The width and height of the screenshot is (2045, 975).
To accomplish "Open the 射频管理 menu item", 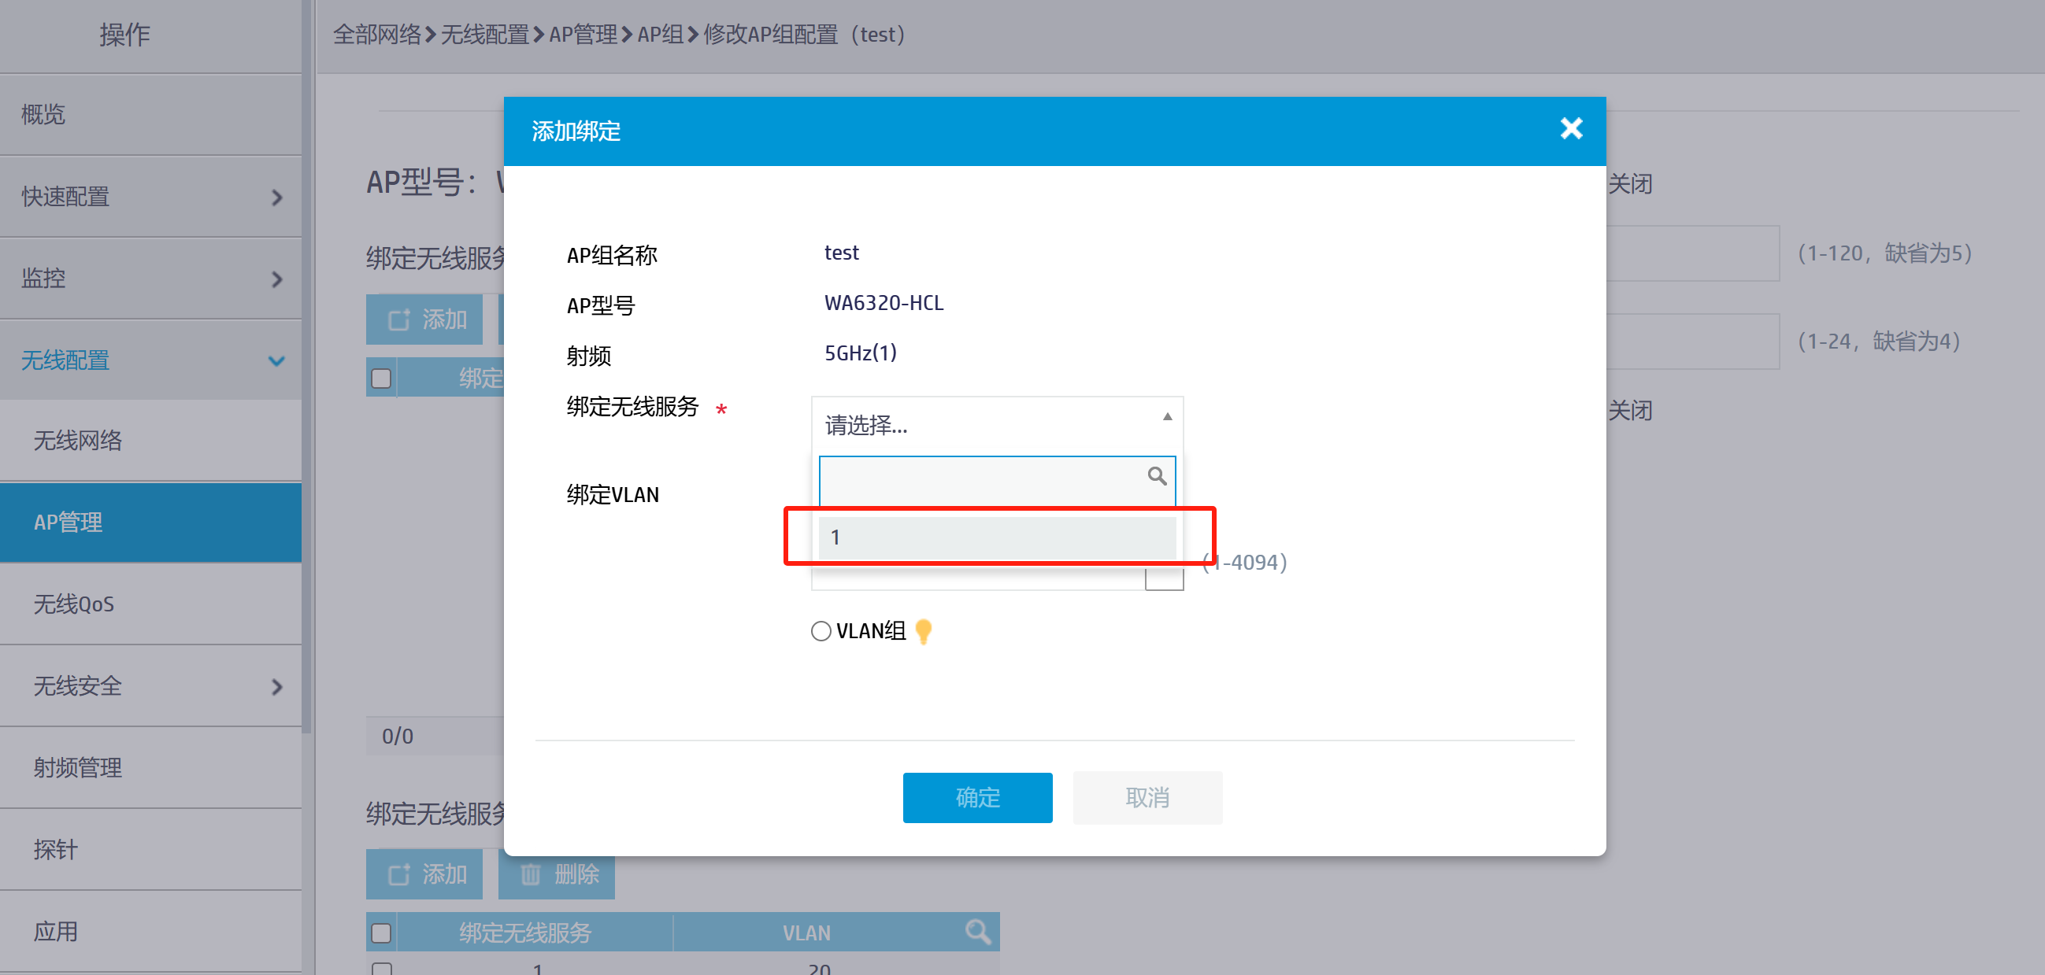I will pyautogui.click(x=78, y=768).
